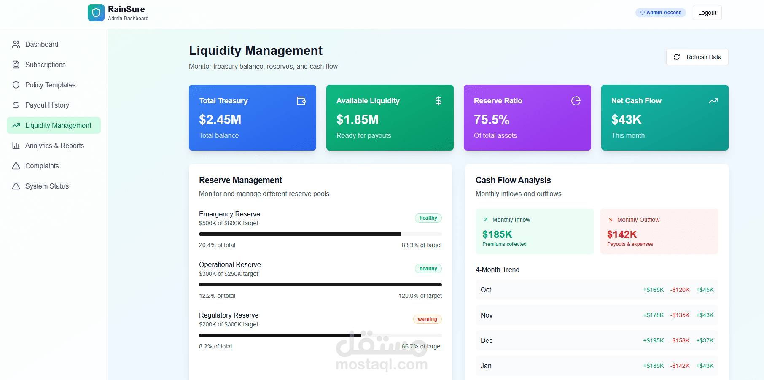Click the "$200K of $300K target" text
This screenshot has width=764, height=380.
click(229, 324)
